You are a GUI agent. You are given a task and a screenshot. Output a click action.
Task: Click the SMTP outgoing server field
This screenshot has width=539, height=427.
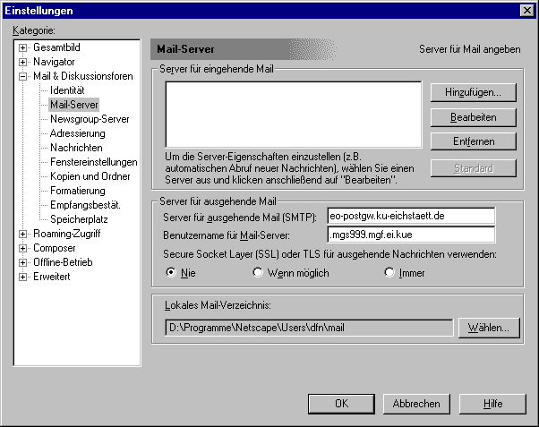pyautogui.click(x=411, y=216)
